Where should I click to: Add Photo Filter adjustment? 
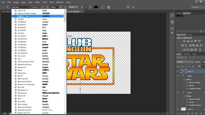click(x=193, y=45)
